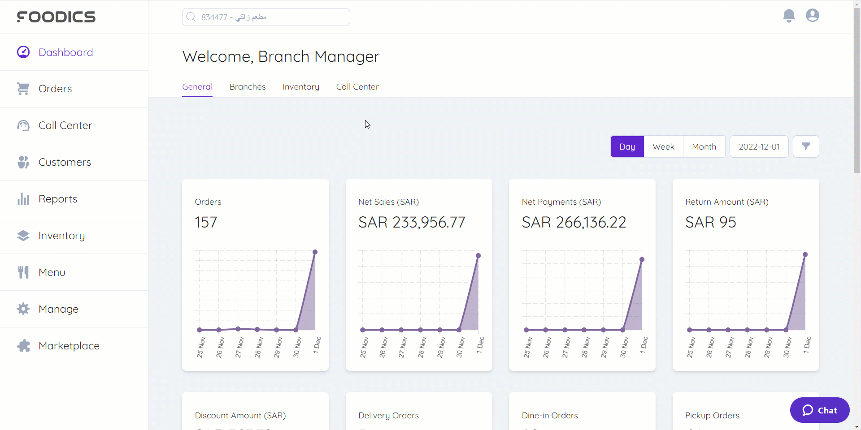The width and height of the screenshot is (861, 430).
Task: Open Menu via the fork and knife icon
Action: coord(23,272)
